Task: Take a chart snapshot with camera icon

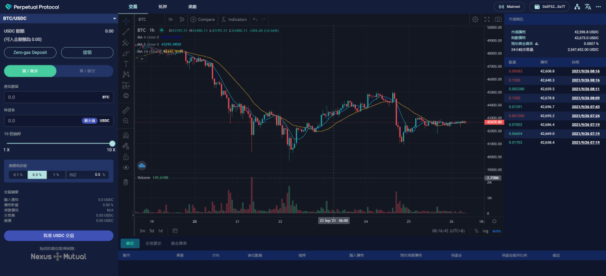Action: tap(498, 19)
